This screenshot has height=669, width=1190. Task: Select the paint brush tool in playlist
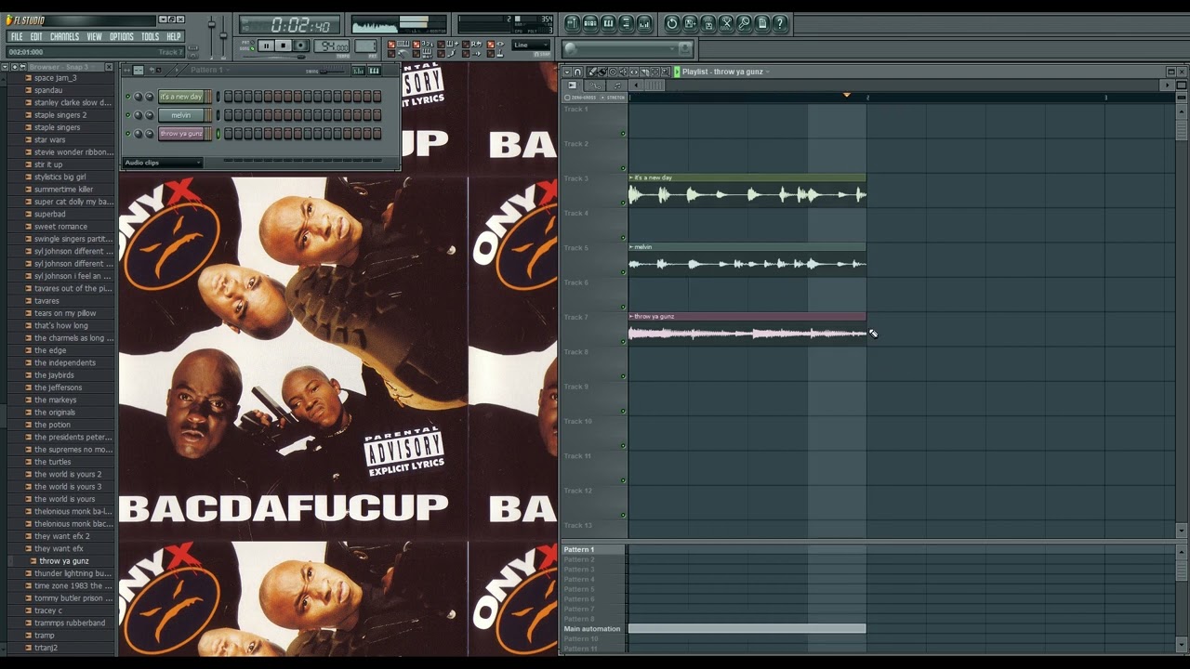click(602, 72)
